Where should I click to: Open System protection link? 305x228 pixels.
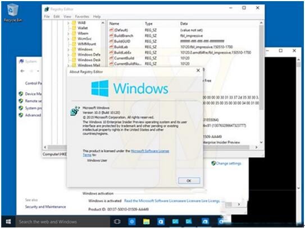click(x=33, y=108)
